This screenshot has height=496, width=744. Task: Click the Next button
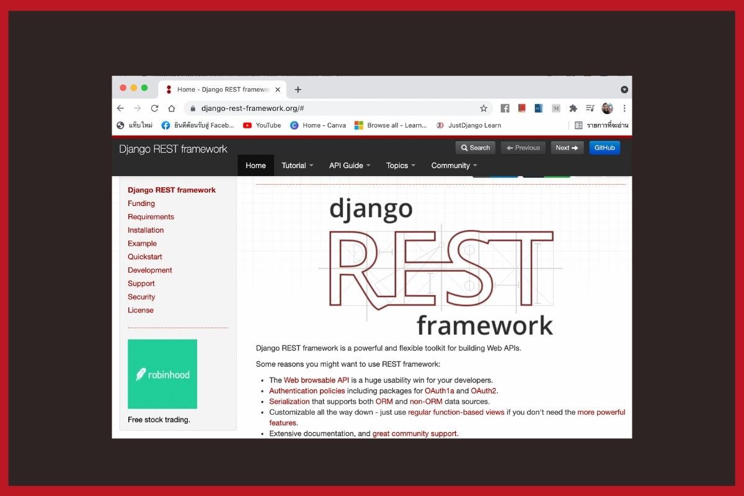coord(567,148)
